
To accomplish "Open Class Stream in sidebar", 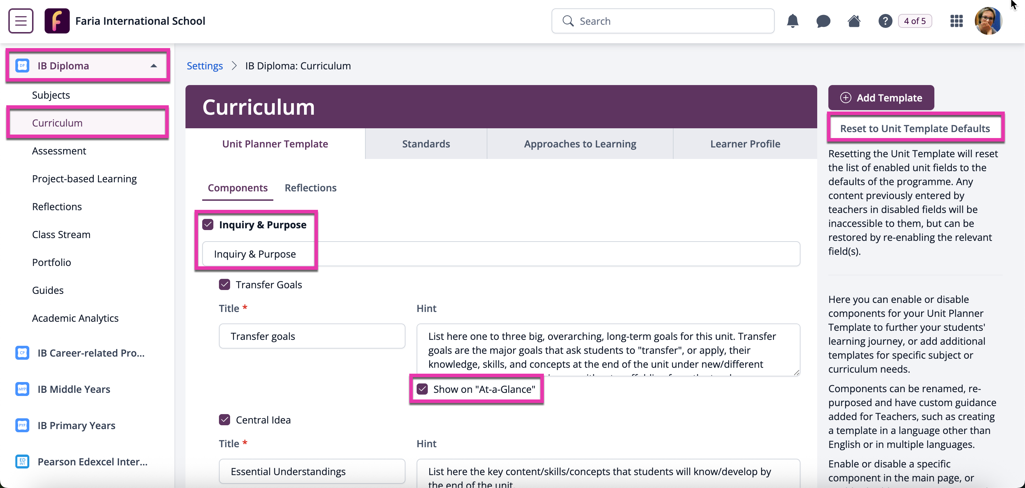I will pos(61,234).
